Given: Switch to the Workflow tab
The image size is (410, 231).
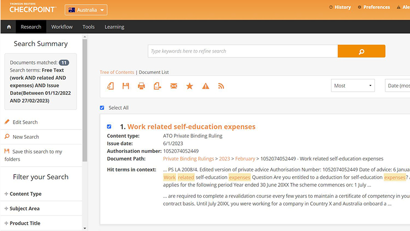Looking at the screenshot, I should (62, 27).
